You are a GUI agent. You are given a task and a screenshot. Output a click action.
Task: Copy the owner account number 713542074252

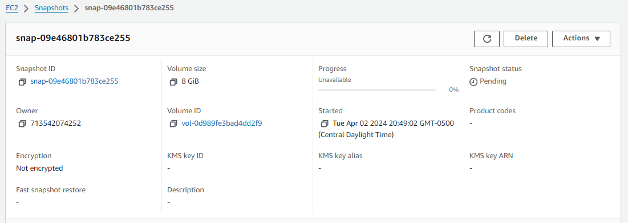[x=22, y=123]
